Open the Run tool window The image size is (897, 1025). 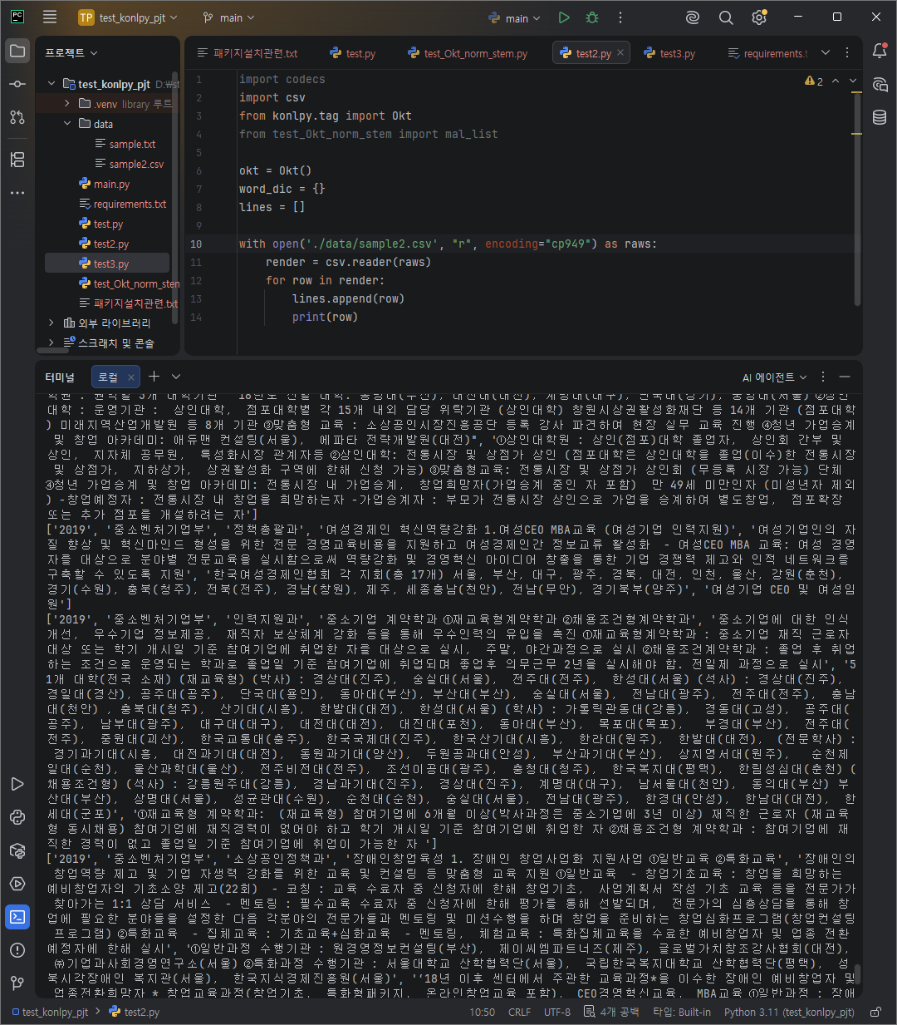coord(17,784)
